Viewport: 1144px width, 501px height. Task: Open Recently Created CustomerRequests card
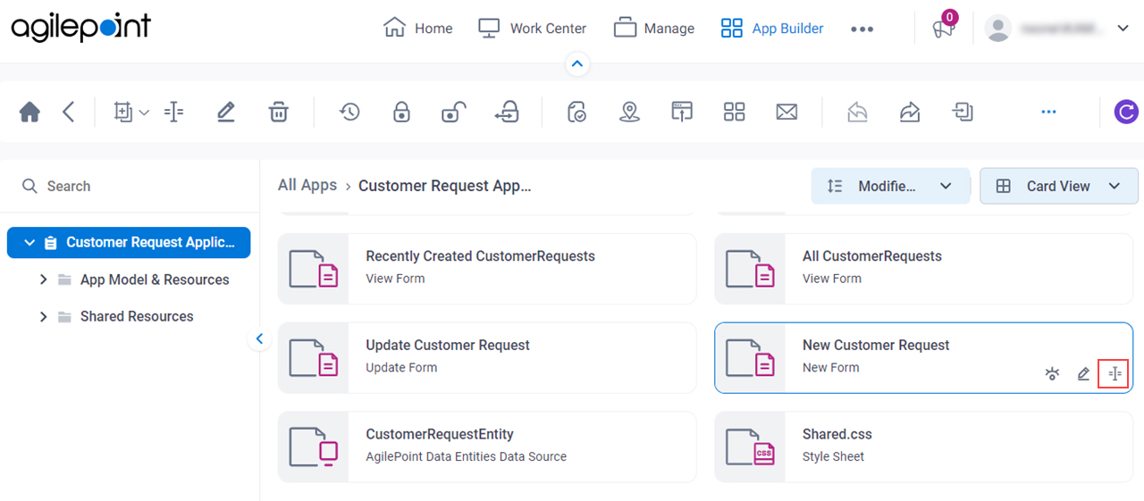(x=487, y=269)
